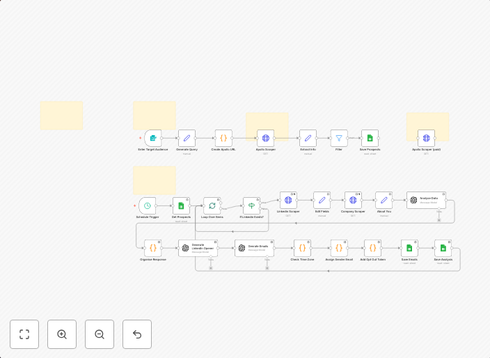Screen dimensions: 490x358
Task: Click the Schedule Trigger clock node
Action: [x=148, y=205]
